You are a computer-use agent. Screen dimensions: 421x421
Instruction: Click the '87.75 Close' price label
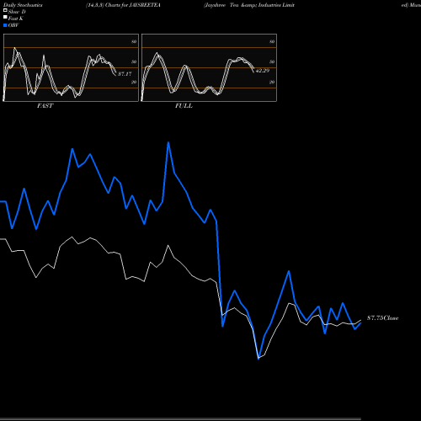click(383, 318)
